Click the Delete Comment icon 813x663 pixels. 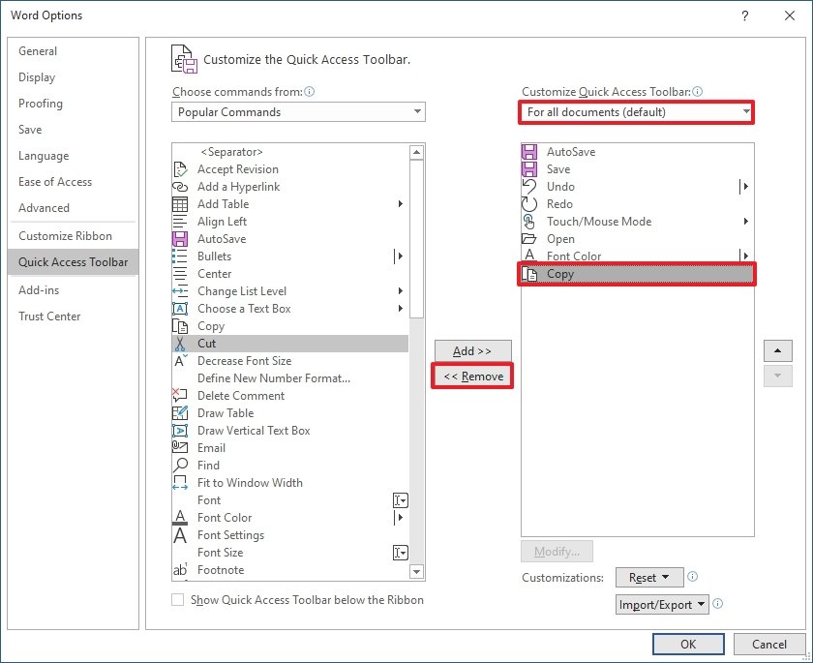click(x=179, y=395)
